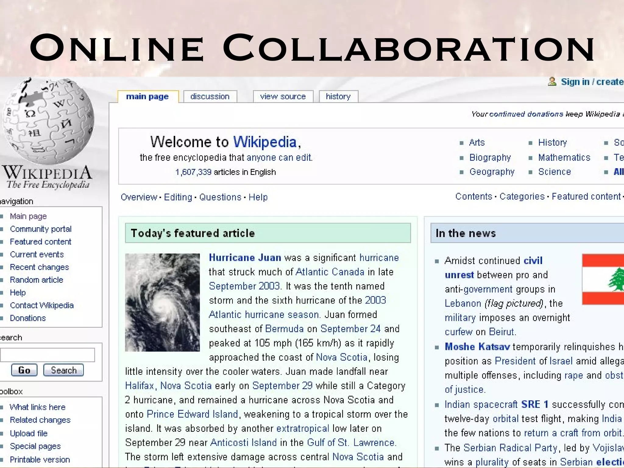Open the history tab
624x468 pixels.
click(x=338, y=97)
